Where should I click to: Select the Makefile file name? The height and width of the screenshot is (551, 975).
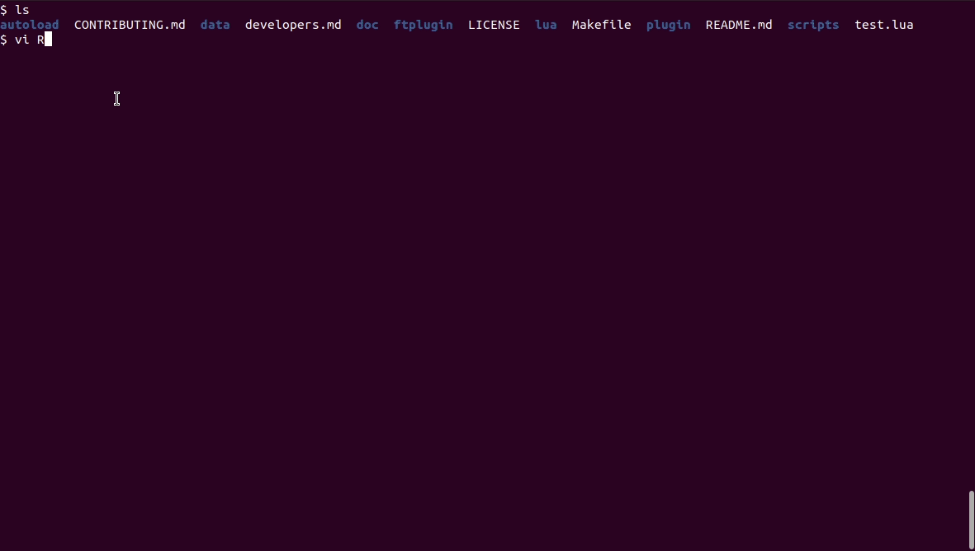[601, 25]
